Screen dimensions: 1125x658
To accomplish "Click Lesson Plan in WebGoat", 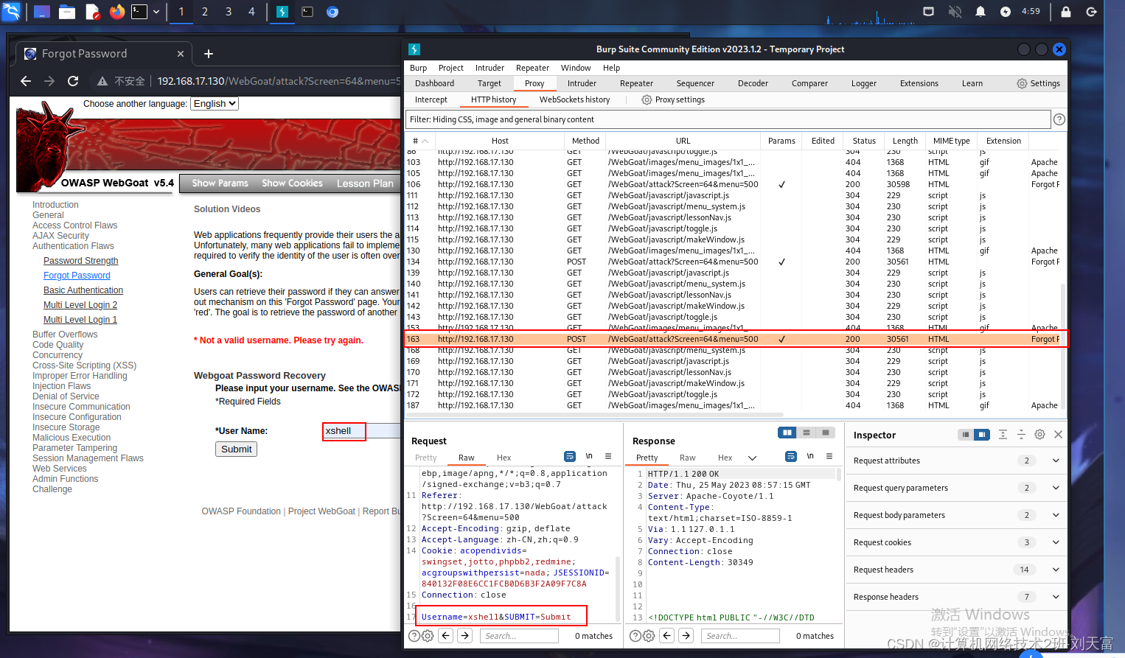I will click(x=365, y=183).
